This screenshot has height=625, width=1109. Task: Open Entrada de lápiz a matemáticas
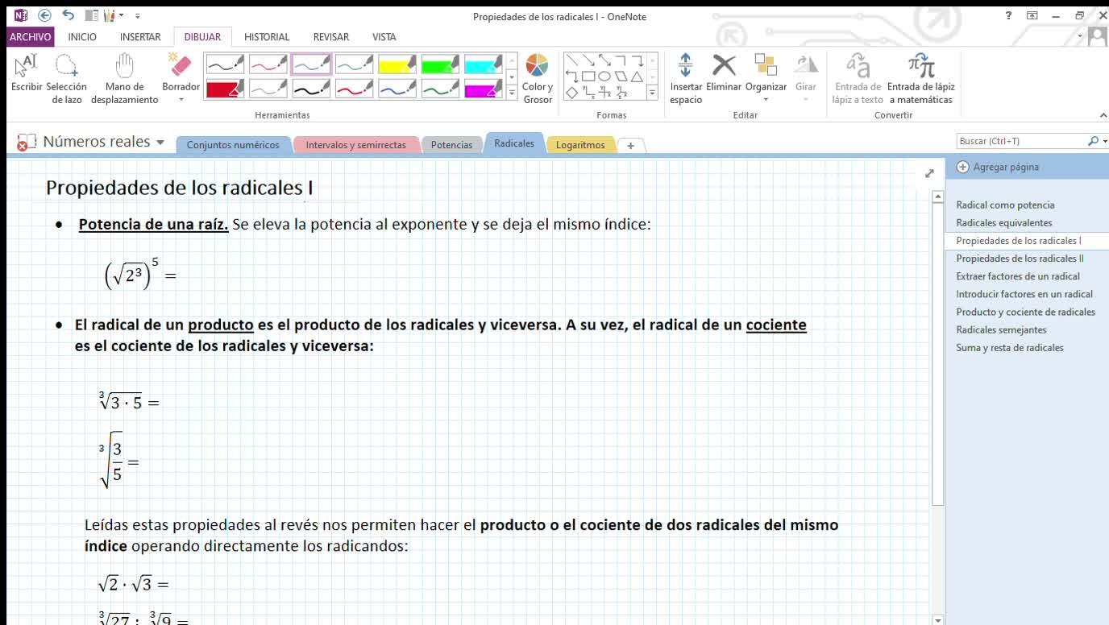[921, 78]
